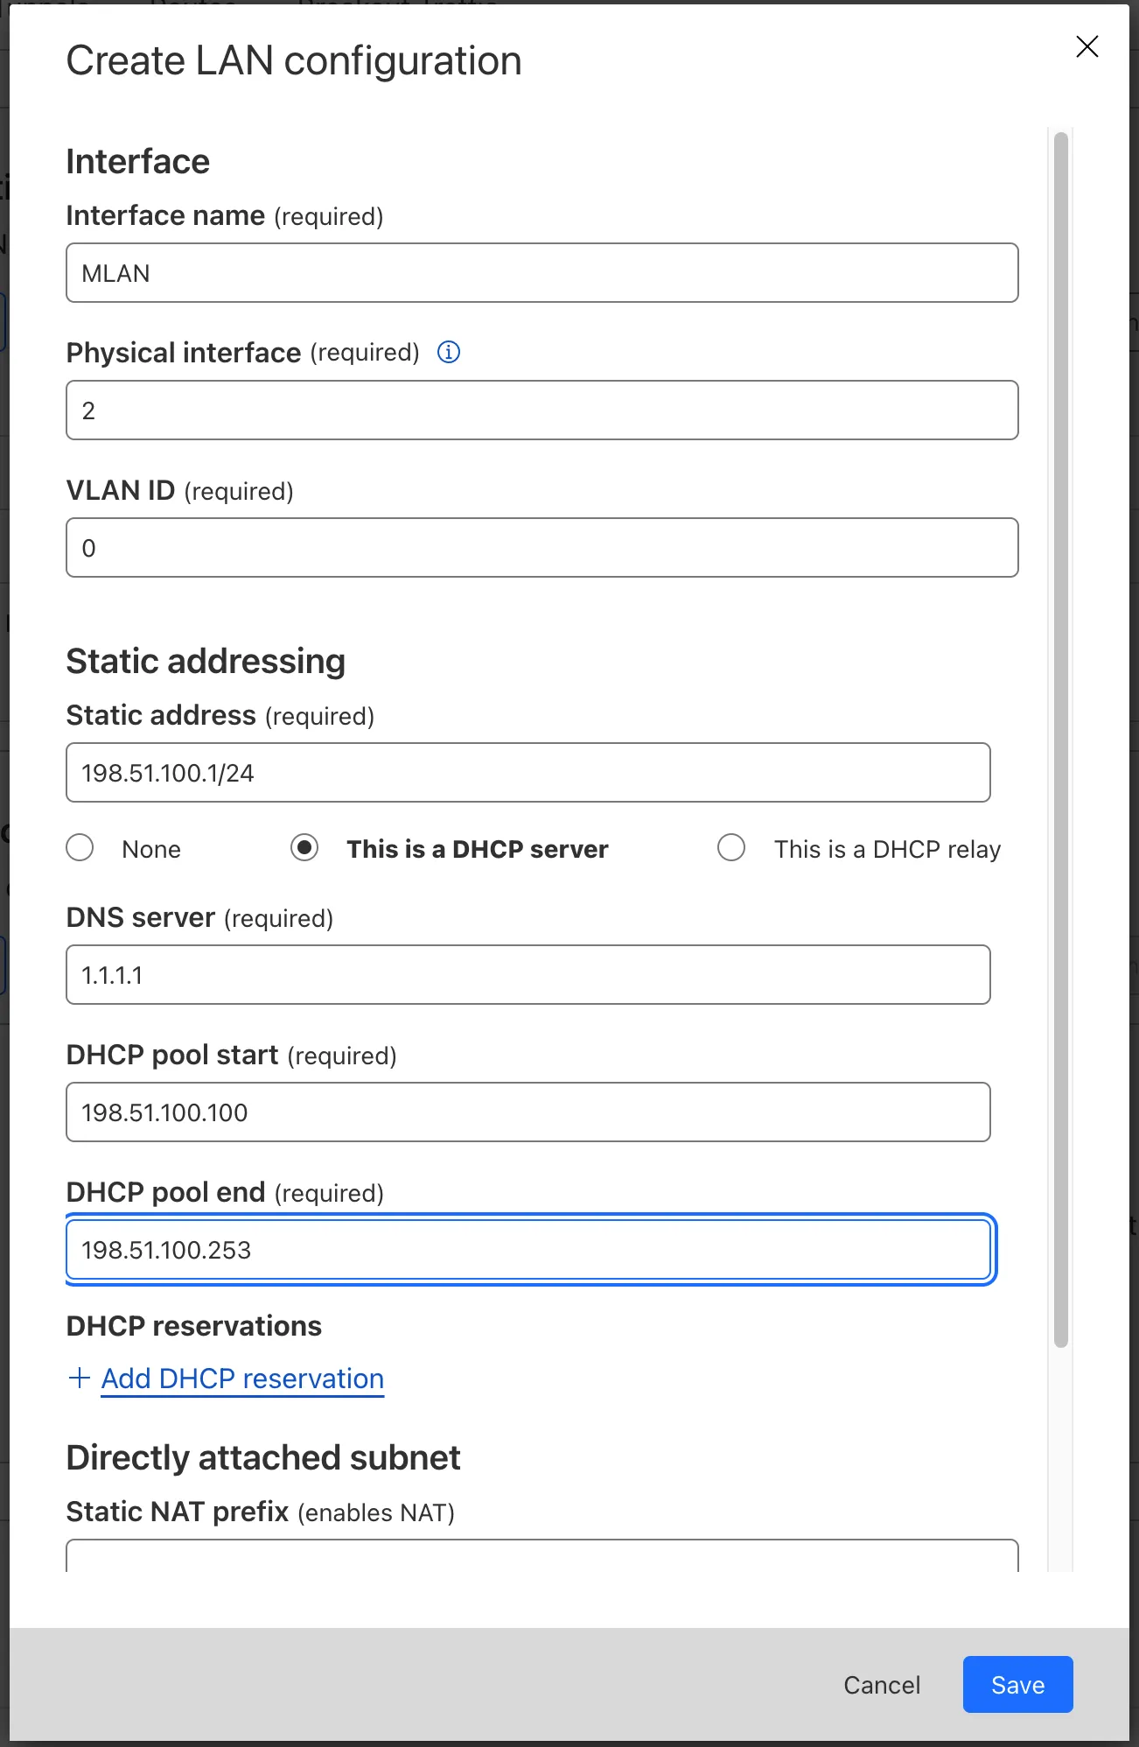Screen dimensions: 1139x1747
Task: Focus the Physical interface field
Action: (542, 410)
